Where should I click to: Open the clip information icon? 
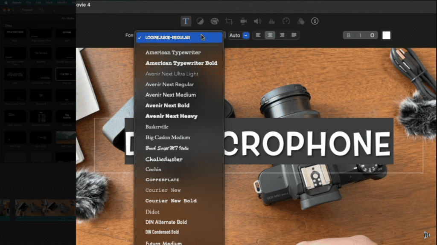(315, 21)
